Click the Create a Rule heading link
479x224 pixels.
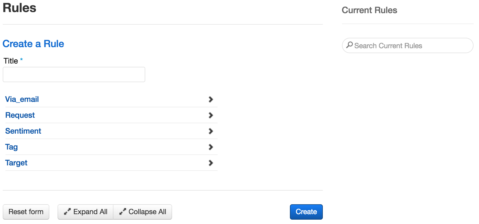click(x=33, y=44)
